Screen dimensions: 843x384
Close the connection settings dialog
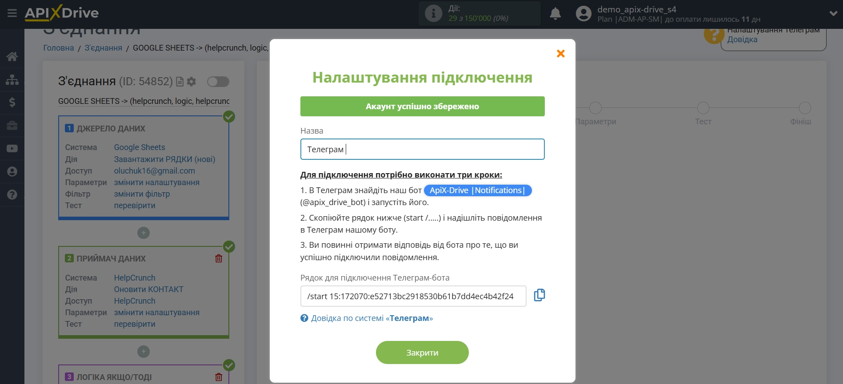(x=561, y=54)
